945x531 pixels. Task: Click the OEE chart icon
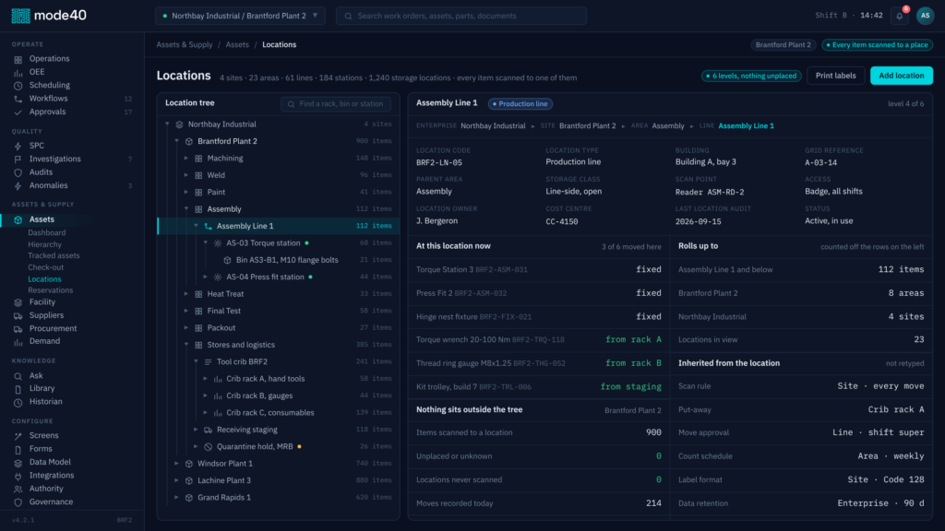pyautogui.click(x=18, y=72)
